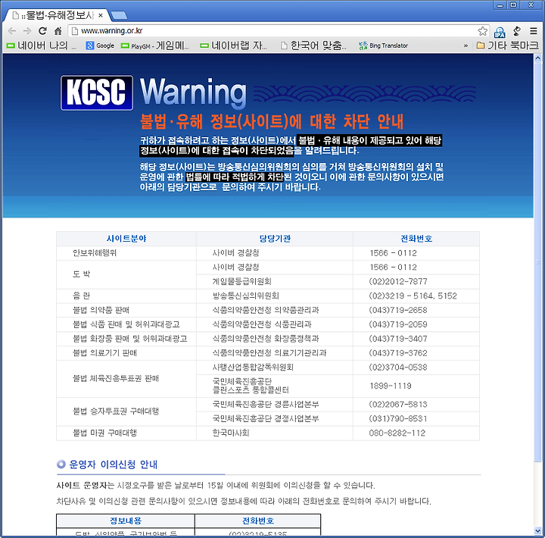Select the 불법·유해정보사이트 browser tab
This screenshot has height=538, width=545.
pos(58,15)
